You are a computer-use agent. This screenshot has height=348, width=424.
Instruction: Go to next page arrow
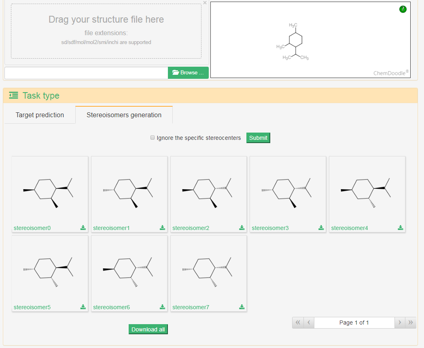(x=400, y=323)
